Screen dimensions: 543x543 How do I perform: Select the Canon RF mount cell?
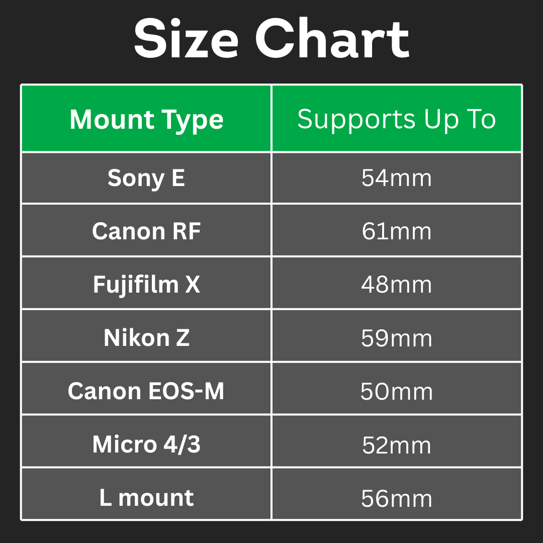146,231
